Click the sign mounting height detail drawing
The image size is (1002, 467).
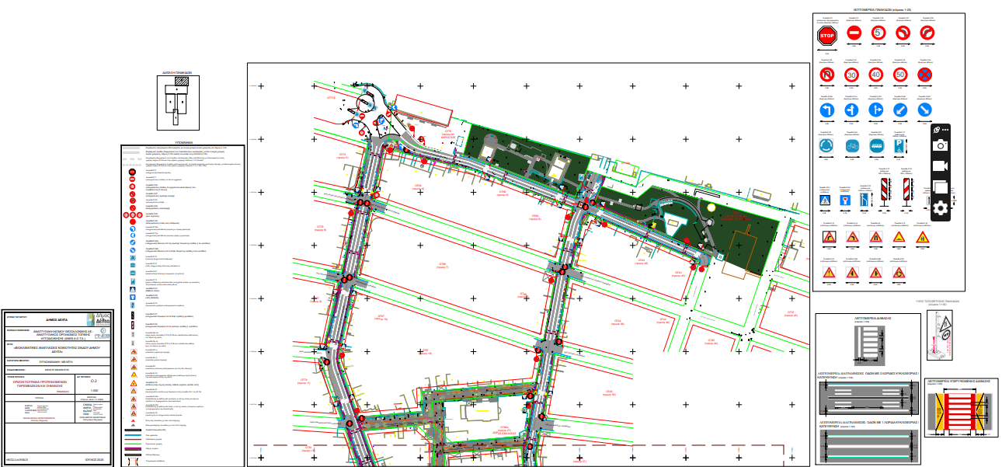[945, 336]
